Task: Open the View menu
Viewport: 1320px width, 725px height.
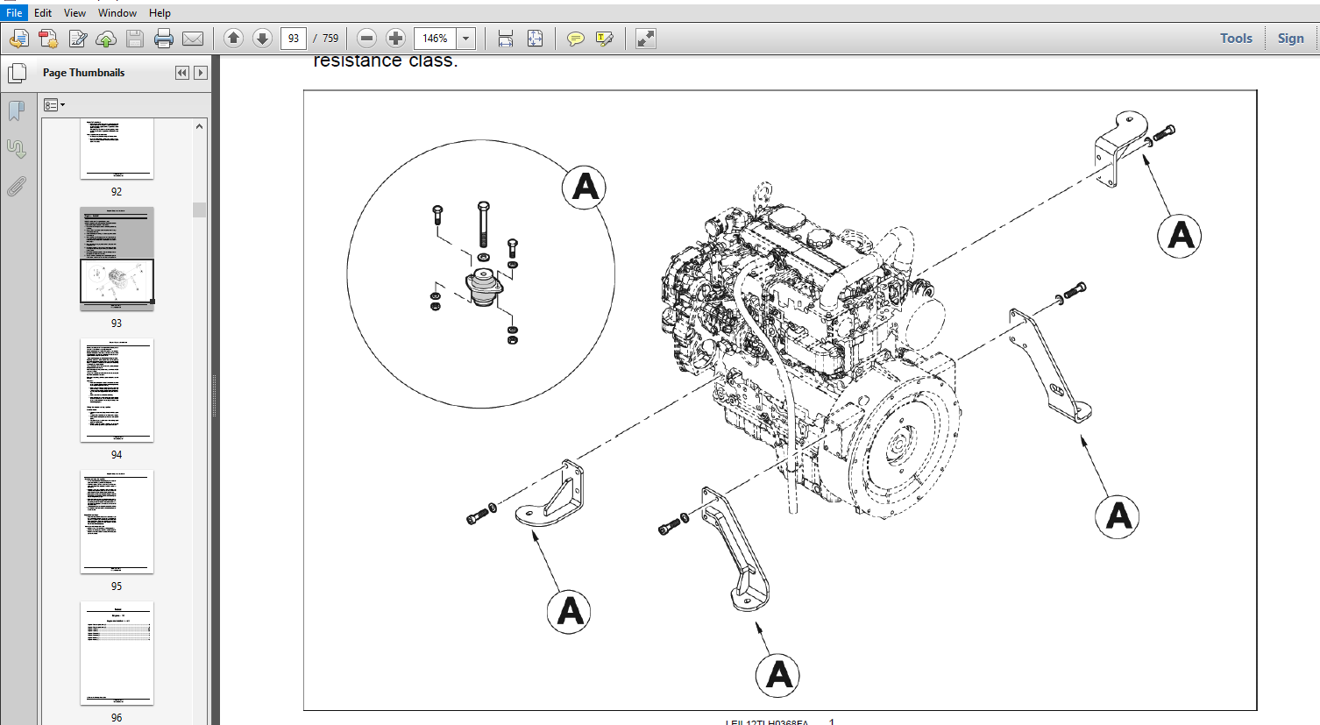Action: (75, 13)
